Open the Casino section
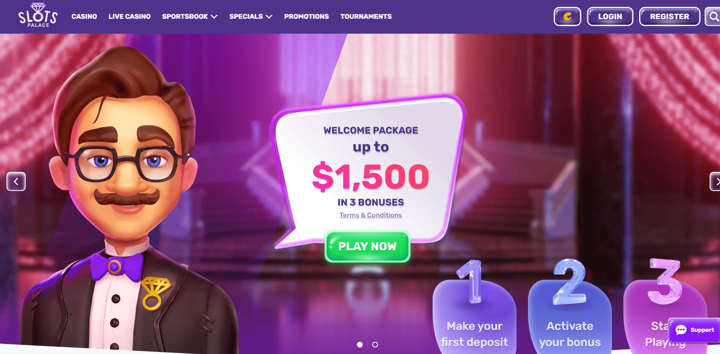This screenshot has width=720, height=354. [84, 16]
